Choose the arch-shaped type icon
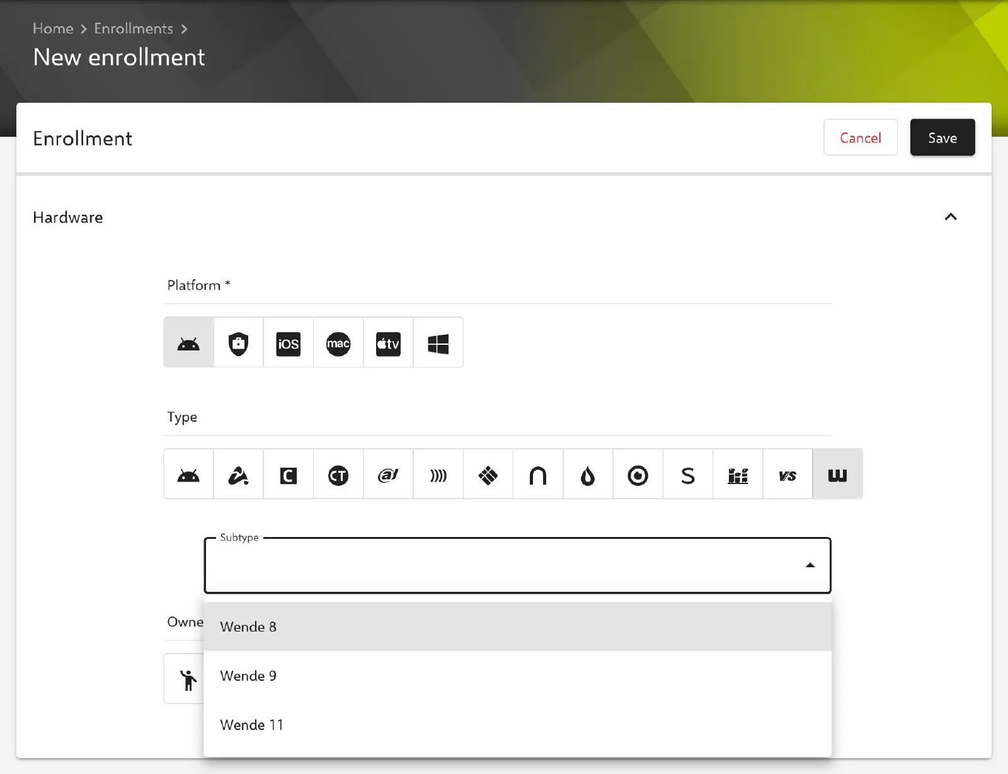The image size is (1008, 774). pos(538,474)
